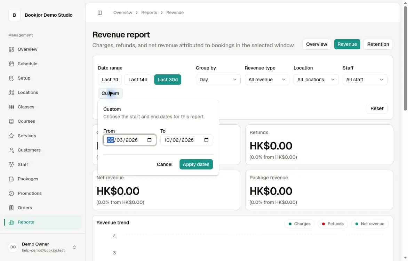The image size is (408, 261).
Task: Go to Reports breadcrumb link
Action: pos(149,13)
